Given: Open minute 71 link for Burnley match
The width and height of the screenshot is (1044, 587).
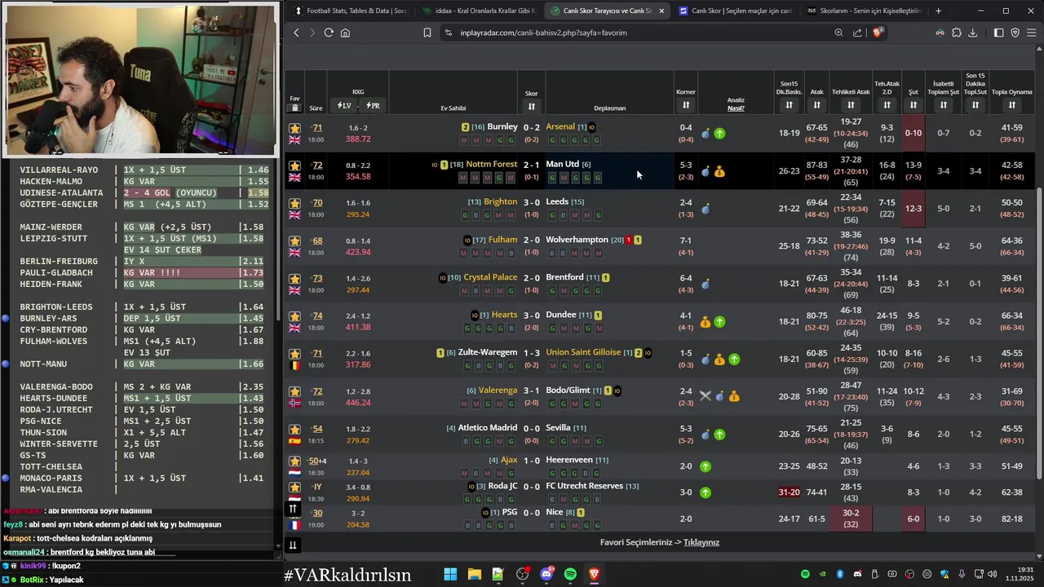Looking at the screenshot, I should coord(317,128).
